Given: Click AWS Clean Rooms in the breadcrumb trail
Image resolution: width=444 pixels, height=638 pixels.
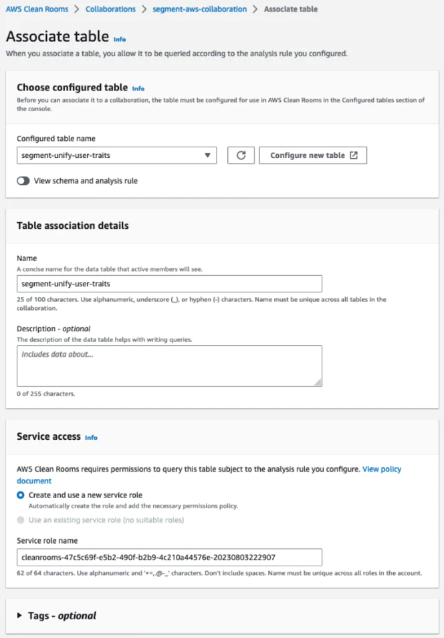Looking at the screenshot, I should click(x=37, y=9).
